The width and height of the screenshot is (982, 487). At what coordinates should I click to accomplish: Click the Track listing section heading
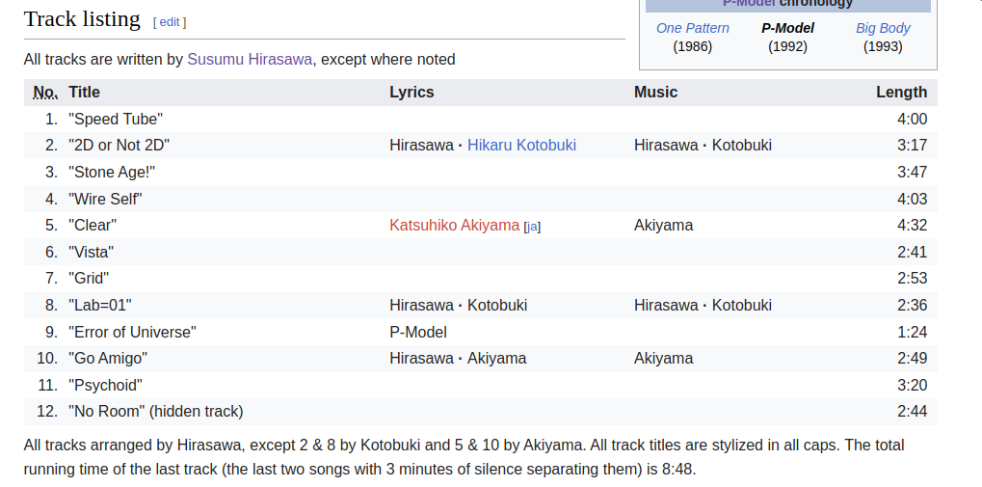82,19
